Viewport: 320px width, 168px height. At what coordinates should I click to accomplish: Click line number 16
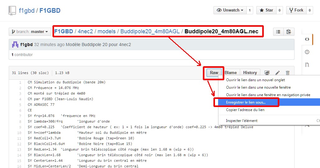(x=19, y=166)
